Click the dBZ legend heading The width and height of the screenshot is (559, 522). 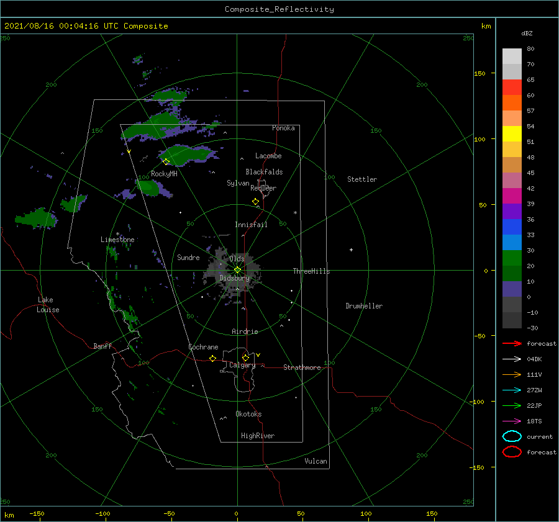pyautogui.click(x=527, y=34)
